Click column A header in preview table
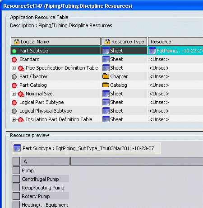The height and width of the screenshot is (208, 203). (x=45, y=161)
